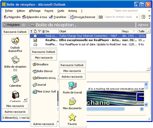This screenshot has height=128, width=153.
Task: Click Raccourcis Outlook header in left bar
Action: click(15, 32)
